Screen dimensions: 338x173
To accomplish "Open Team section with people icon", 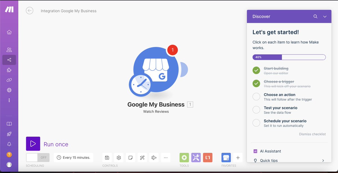I will [9, 50].
